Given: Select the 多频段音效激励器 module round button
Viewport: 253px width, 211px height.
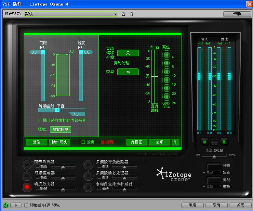Looking at the screenshot, I should pyautogui.click(x=88, y=164).
